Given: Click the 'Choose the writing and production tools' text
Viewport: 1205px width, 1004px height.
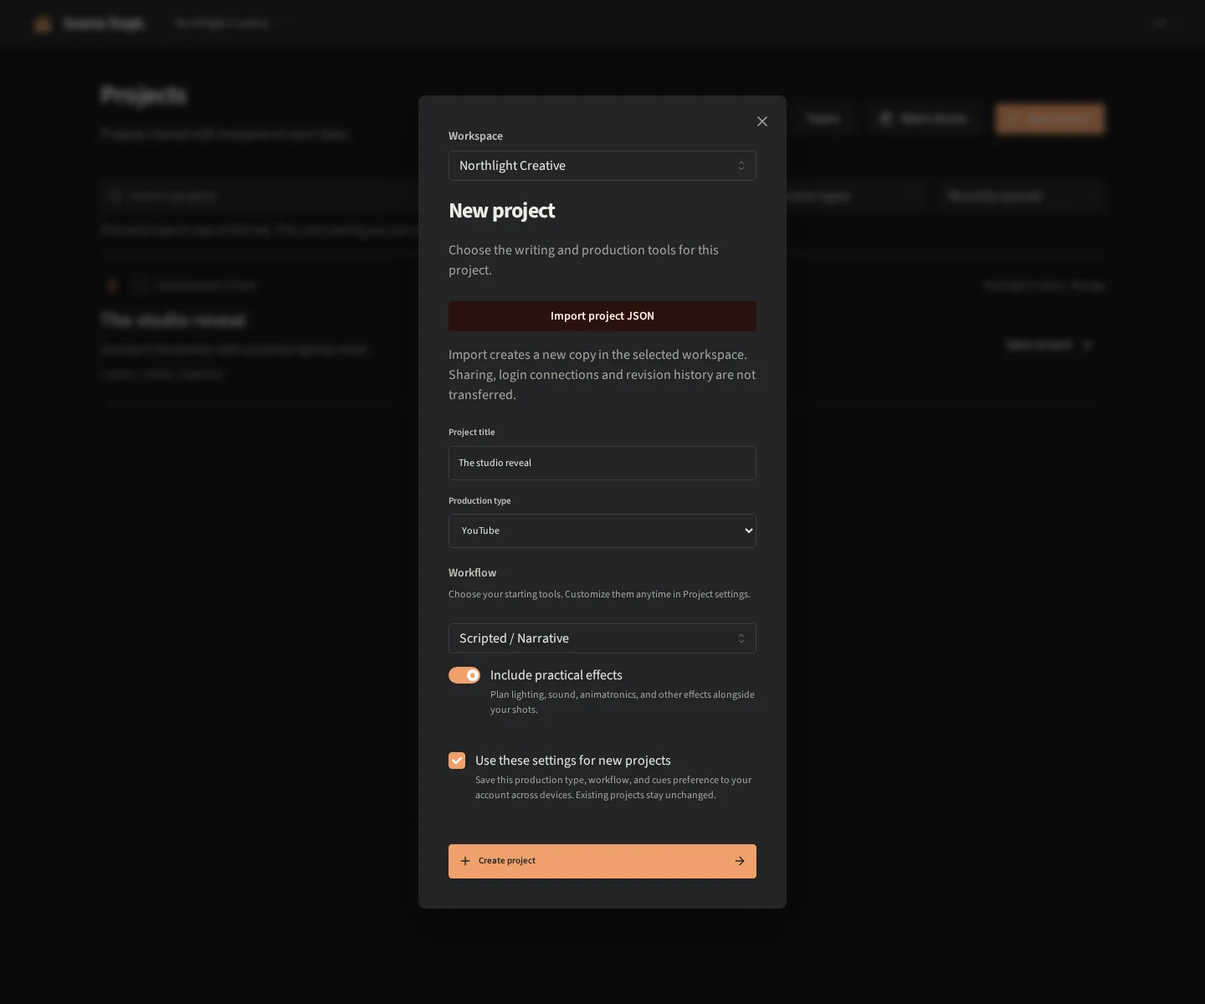Looking at the screenshot, I should point(583,260).
